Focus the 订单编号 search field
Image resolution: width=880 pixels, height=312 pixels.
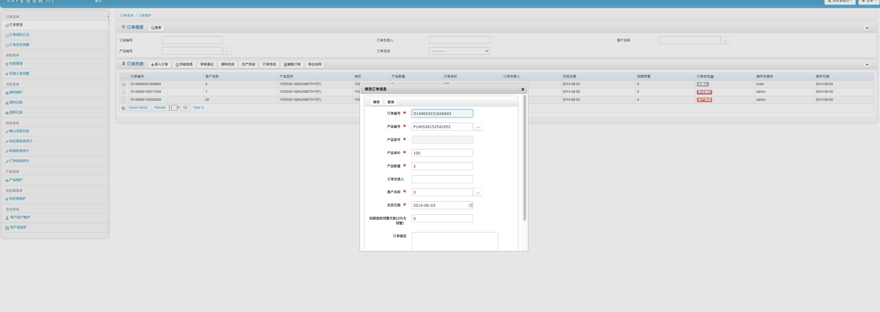[x=192, y=40]
